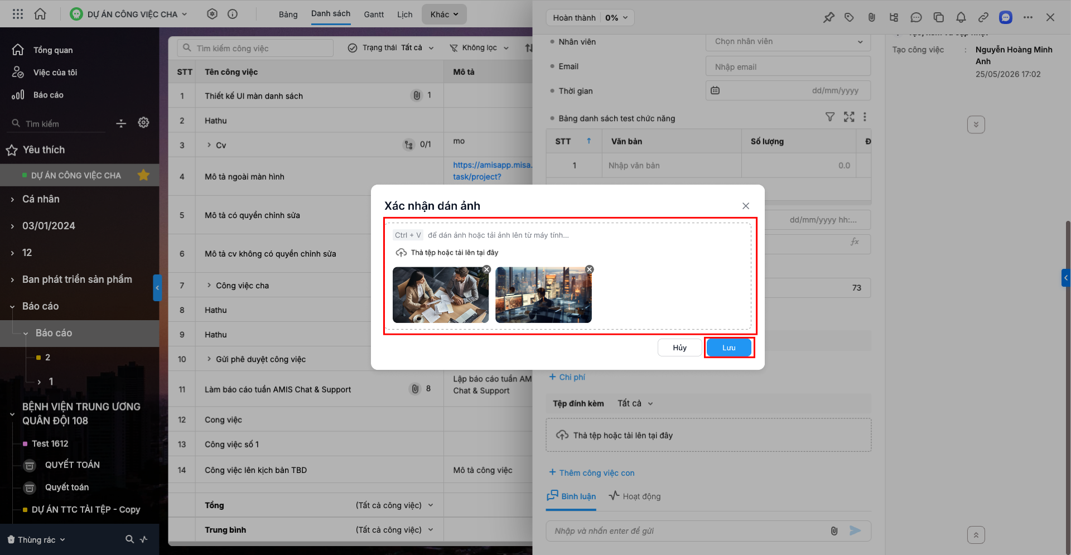The width and height of the screenshot is (1071, 555).
Task: Open filter funnel icon in test table
Action: (x=830, y=117)
